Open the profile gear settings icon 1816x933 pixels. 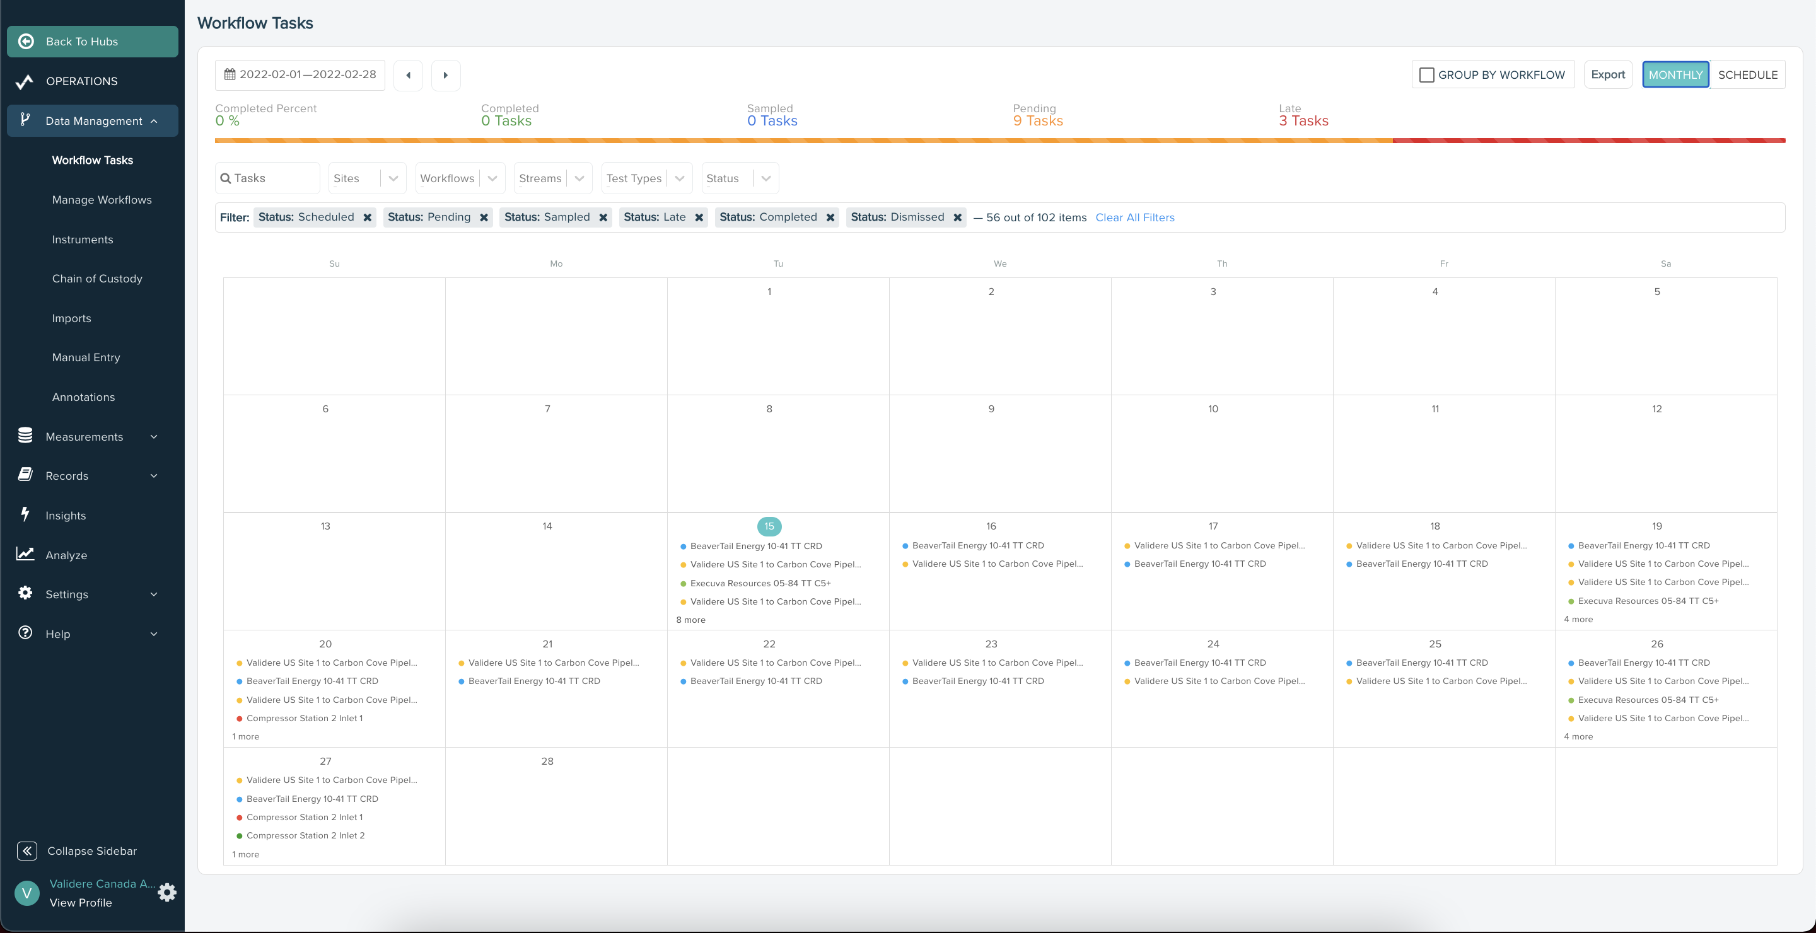click(x=167, y=893)
